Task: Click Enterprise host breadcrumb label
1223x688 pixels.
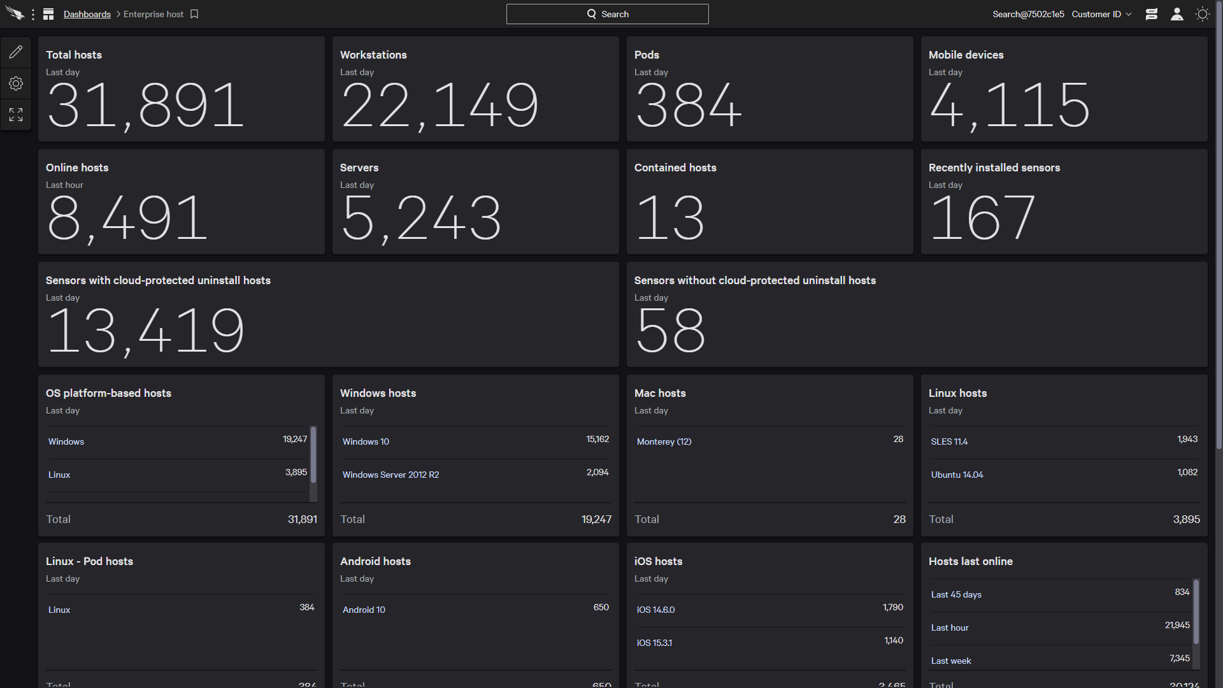Action: tap(154, 14)
